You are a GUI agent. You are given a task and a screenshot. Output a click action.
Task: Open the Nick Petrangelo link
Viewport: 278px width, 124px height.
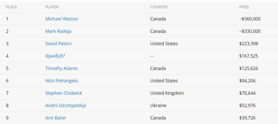click(x=62, y=81)
